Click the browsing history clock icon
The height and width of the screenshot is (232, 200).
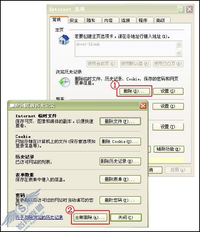pyautogui.click(x=65, y=82)
